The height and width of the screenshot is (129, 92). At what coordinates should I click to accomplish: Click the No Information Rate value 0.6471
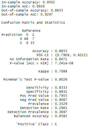(61, 59)
